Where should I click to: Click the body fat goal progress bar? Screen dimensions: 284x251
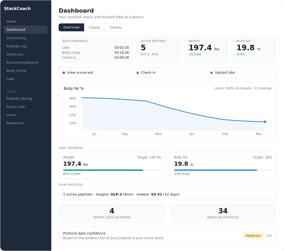pos(223,170)
